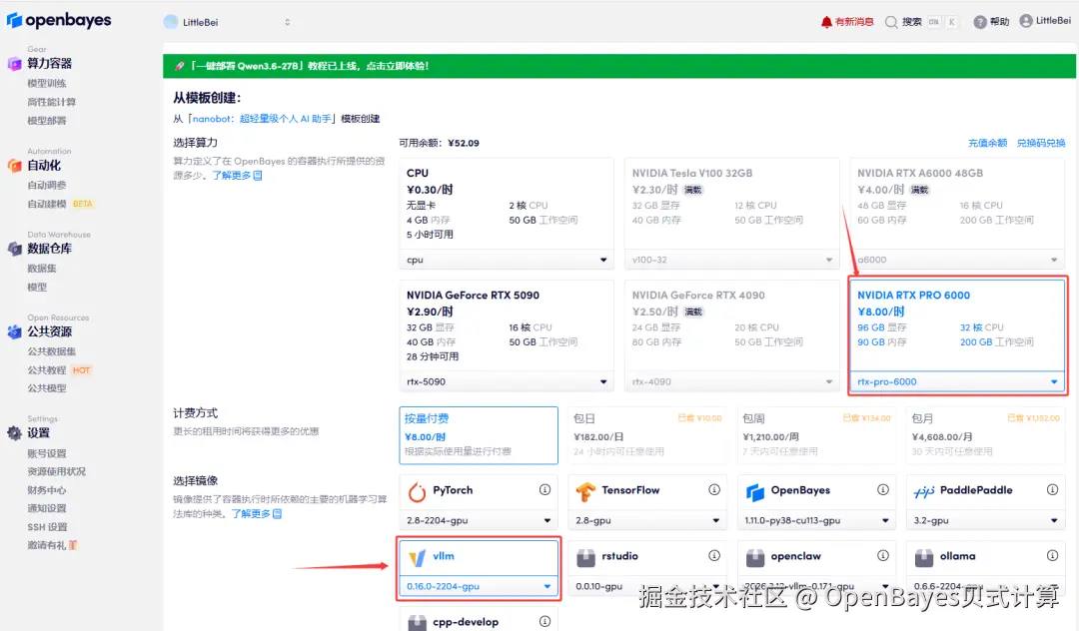Select the 包周 weekly billing option
Viewport: 1079px width, 631px height.
pyautogui.click(x=816, y=435)
